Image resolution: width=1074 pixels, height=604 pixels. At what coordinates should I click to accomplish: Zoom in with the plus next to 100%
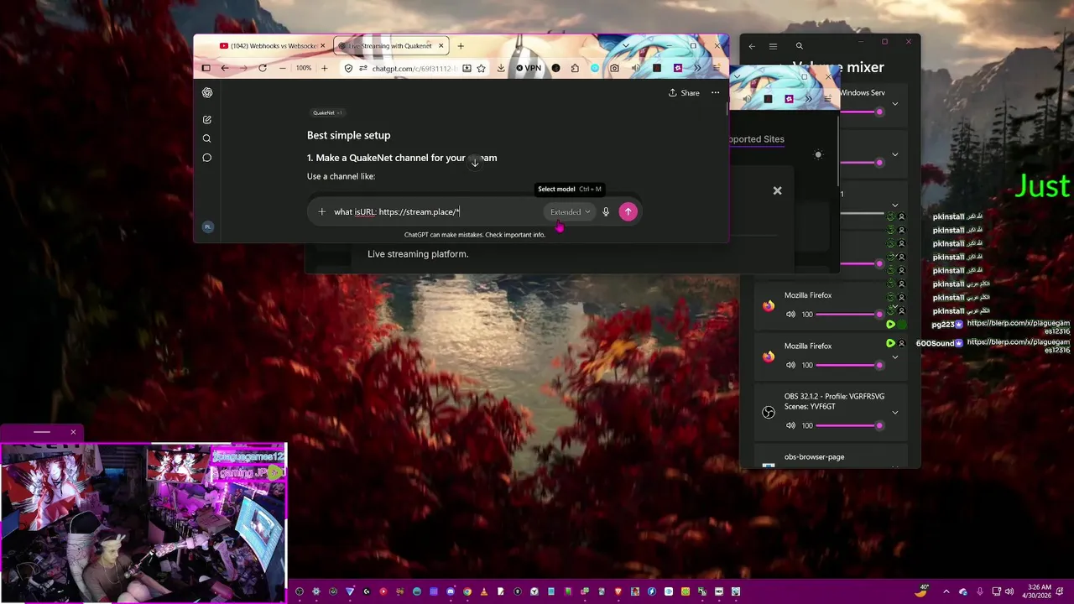(324, 68)
